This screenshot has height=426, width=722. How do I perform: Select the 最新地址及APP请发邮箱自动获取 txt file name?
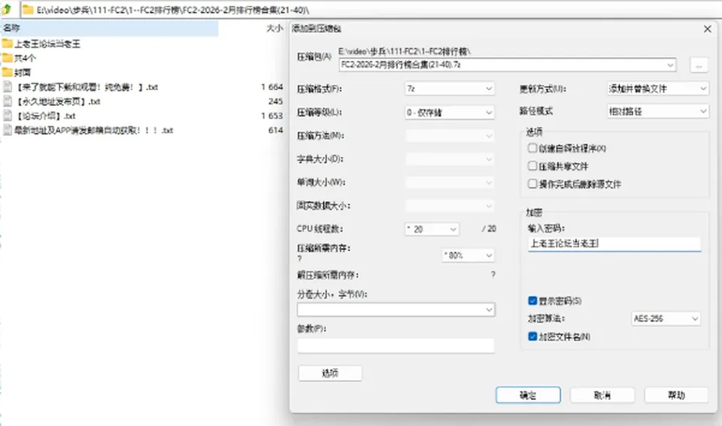(x=93, y=130)
